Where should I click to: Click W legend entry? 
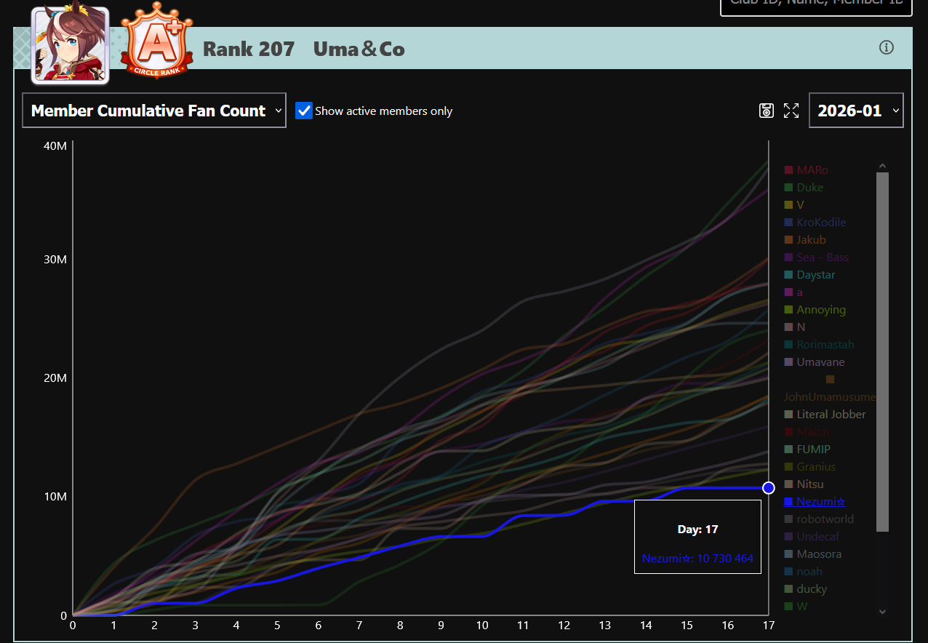coord(796,607)
